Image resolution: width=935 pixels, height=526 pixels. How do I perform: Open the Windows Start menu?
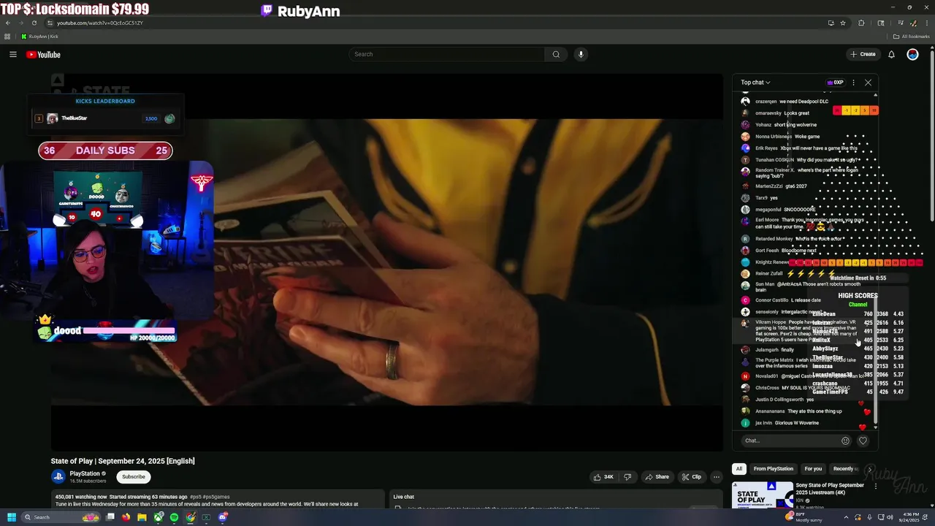[x=12, y=517]
